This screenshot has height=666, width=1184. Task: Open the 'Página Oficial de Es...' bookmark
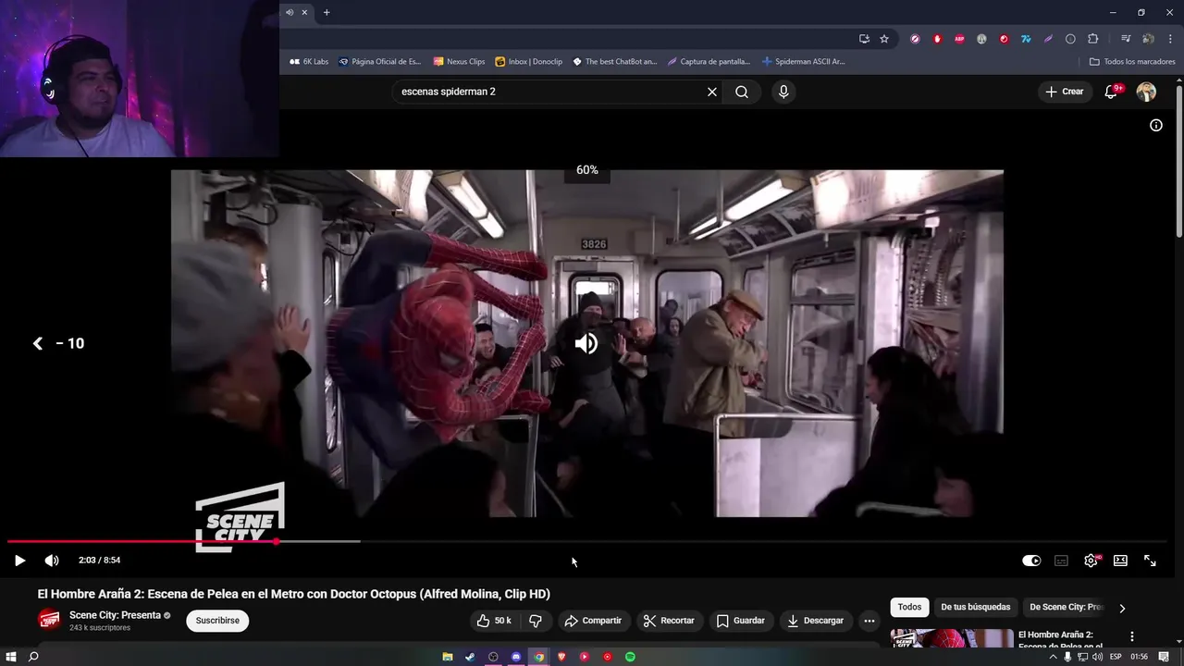379,62
